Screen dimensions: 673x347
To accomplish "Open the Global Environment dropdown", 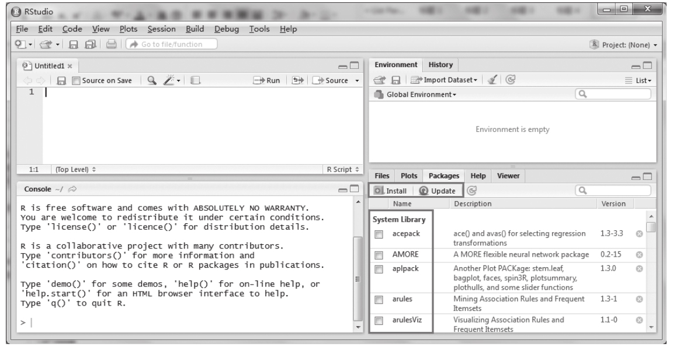I will point(415,94).
